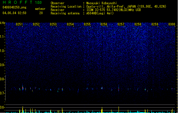The width and height of the screenshot is (178, 113).
Task: Click the Receiving antenna label
Action: click(65, 13)
